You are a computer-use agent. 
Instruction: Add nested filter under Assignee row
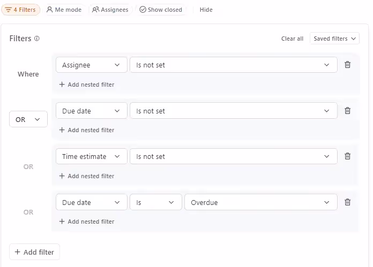click(x=86, y=85)
